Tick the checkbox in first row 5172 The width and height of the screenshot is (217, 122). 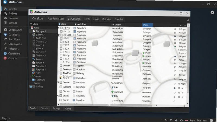click(61, 28)
